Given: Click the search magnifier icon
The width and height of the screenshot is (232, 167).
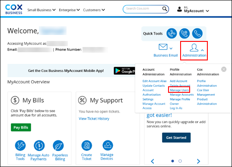Looking at the screenshot, I should pyautogui.click(x=165, y=9).
